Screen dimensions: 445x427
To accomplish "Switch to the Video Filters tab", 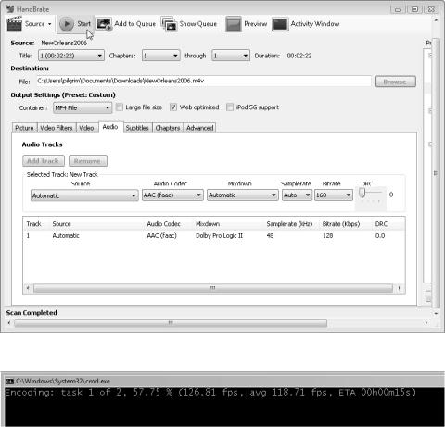I will tap(57, 128).
